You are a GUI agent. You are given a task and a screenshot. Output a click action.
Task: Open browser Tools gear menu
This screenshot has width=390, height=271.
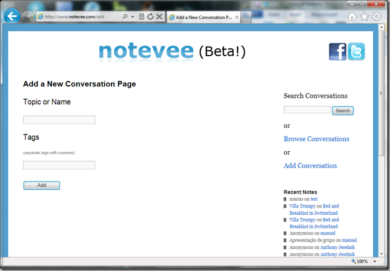point(377,17)
